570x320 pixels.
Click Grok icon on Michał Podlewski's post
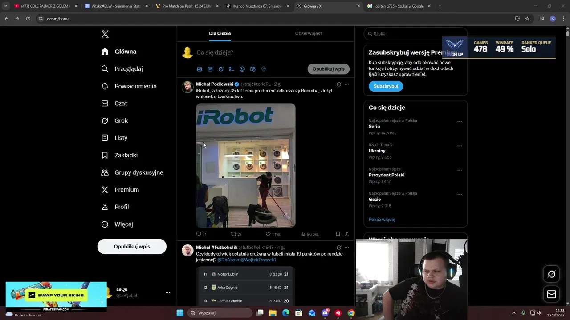click(339, 84)
